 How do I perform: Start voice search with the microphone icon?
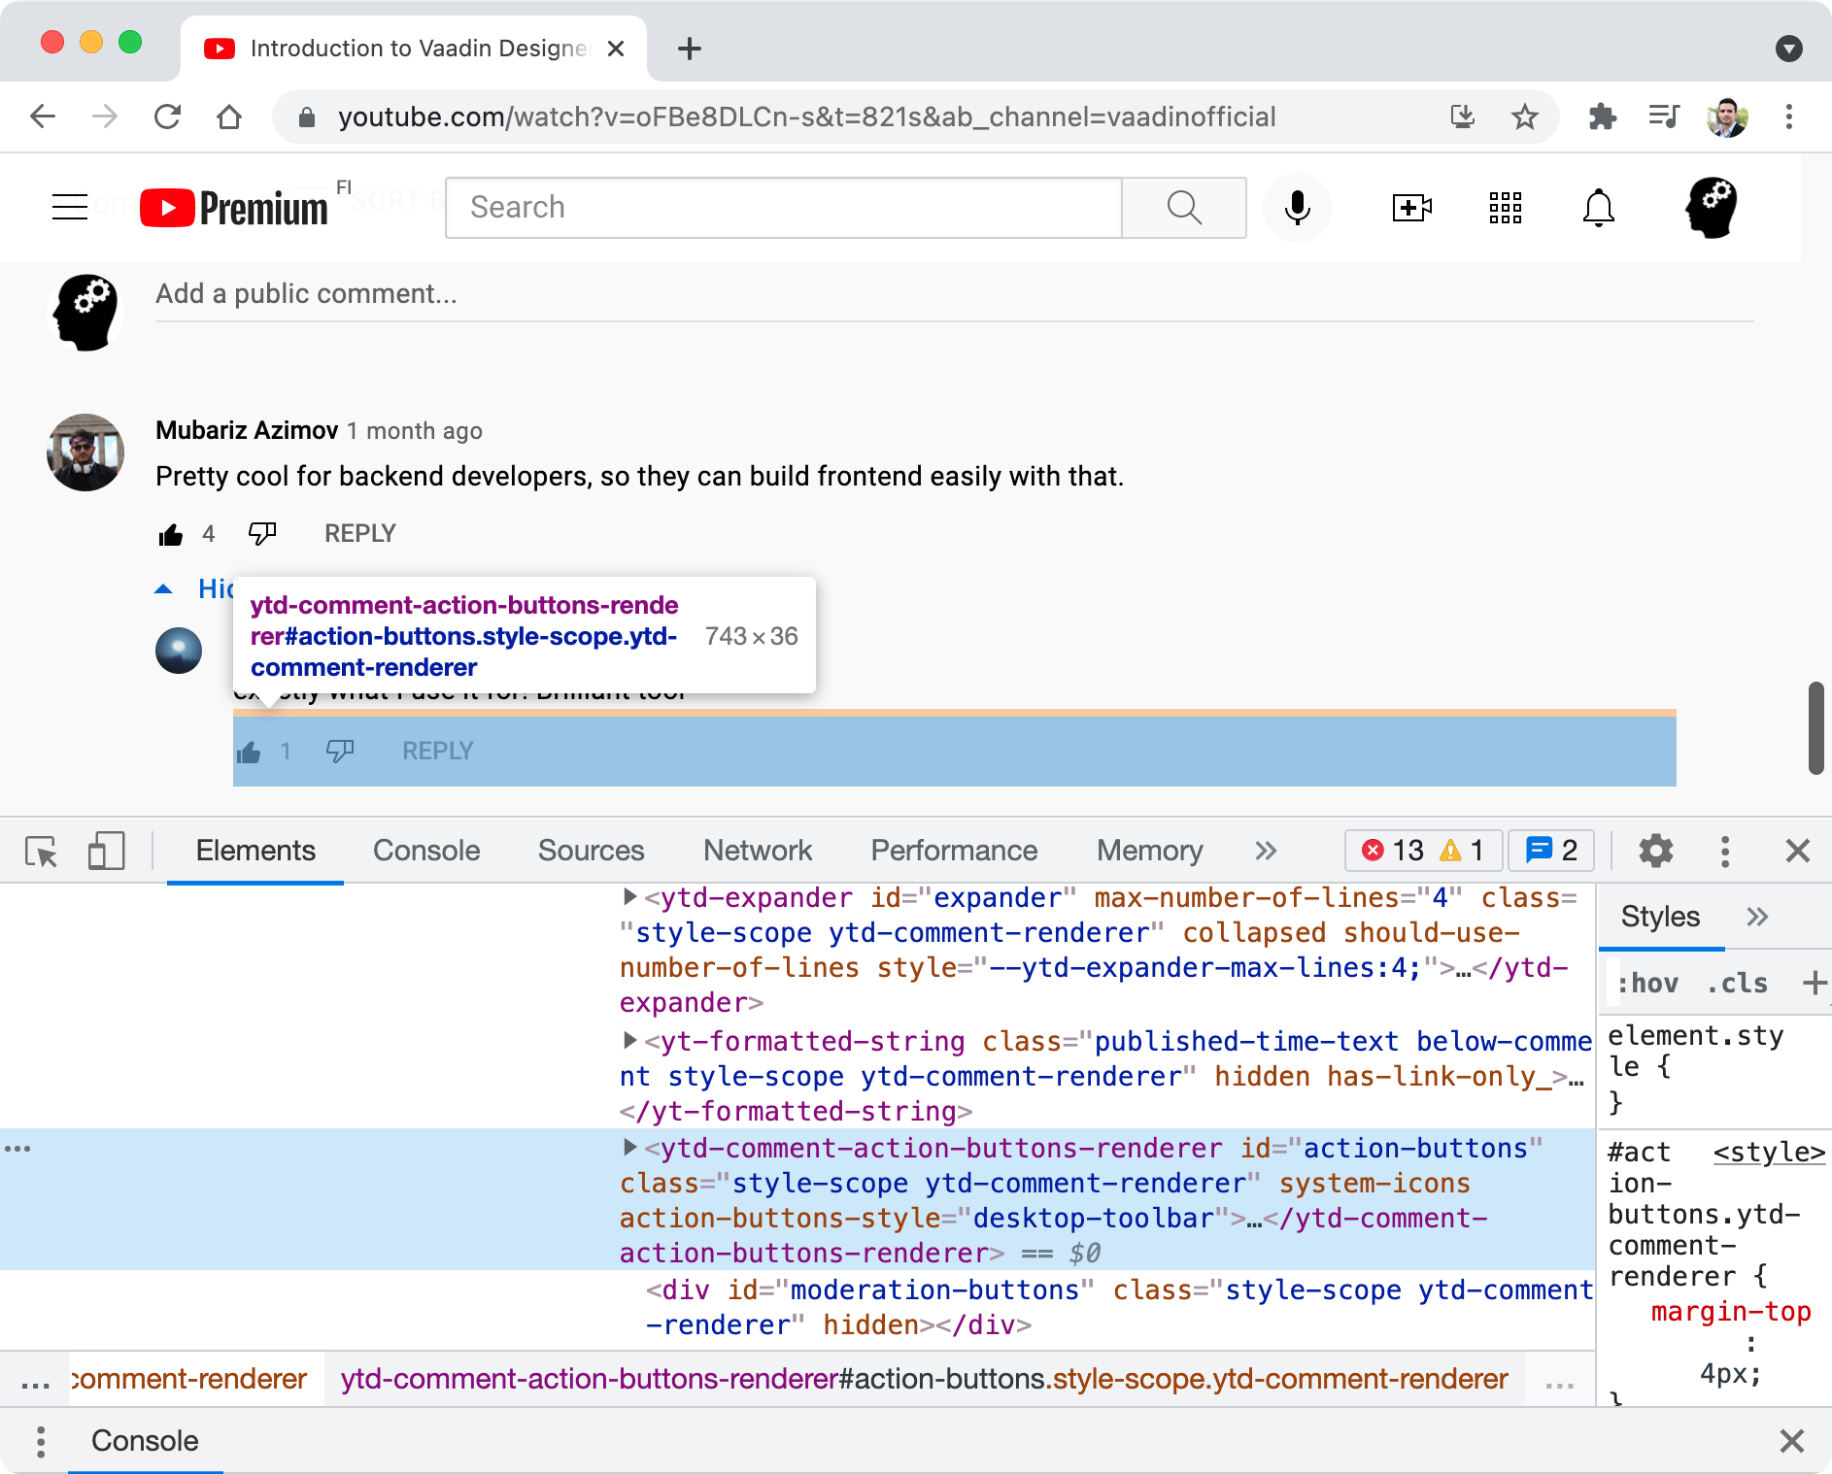(x=1298, y=207)
